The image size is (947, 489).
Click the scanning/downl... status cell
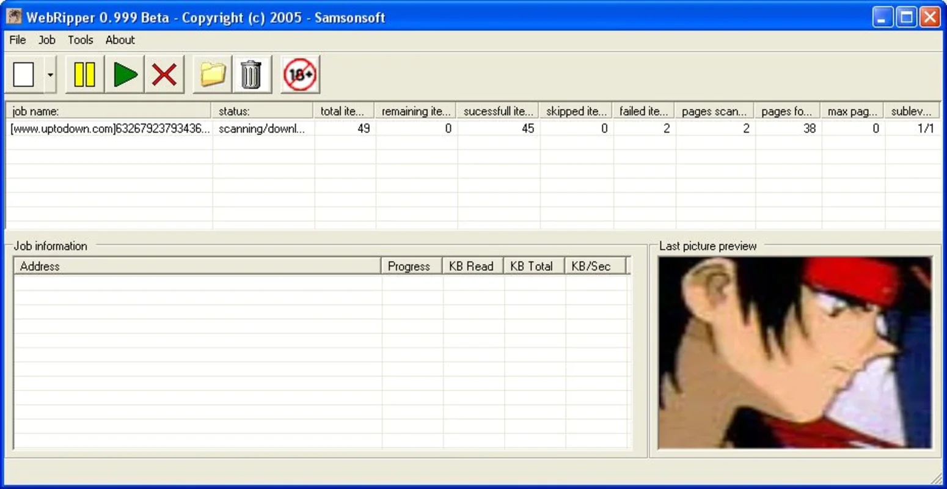pyautogui.click(x=263, y=128)
